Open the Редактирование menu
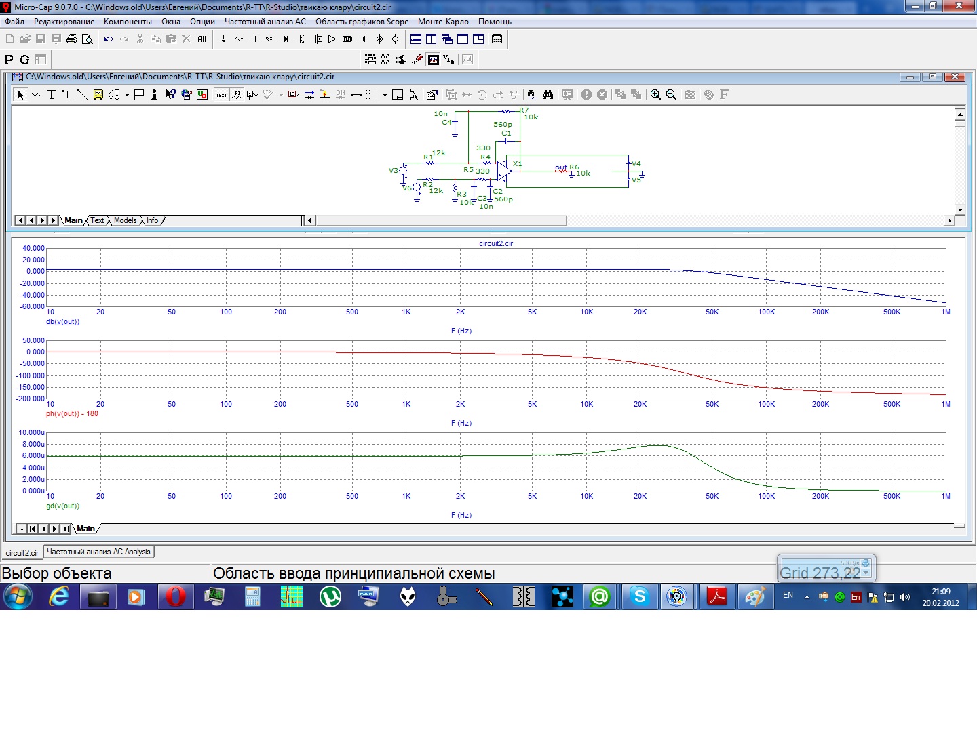Screen dimensions: 977x753 (x=64, y=22)
